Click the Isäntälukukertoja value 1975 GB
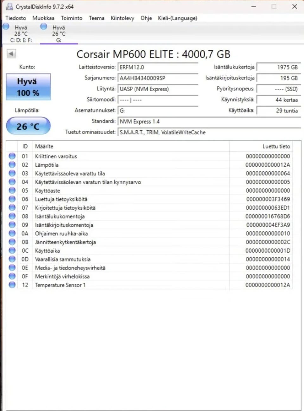Image resolution: width=304 pixels, height=411 pixels. (x=278, y=67)
